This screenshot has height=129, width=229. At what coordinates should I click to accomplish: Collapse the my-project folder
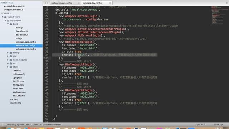tap(5, 20)
